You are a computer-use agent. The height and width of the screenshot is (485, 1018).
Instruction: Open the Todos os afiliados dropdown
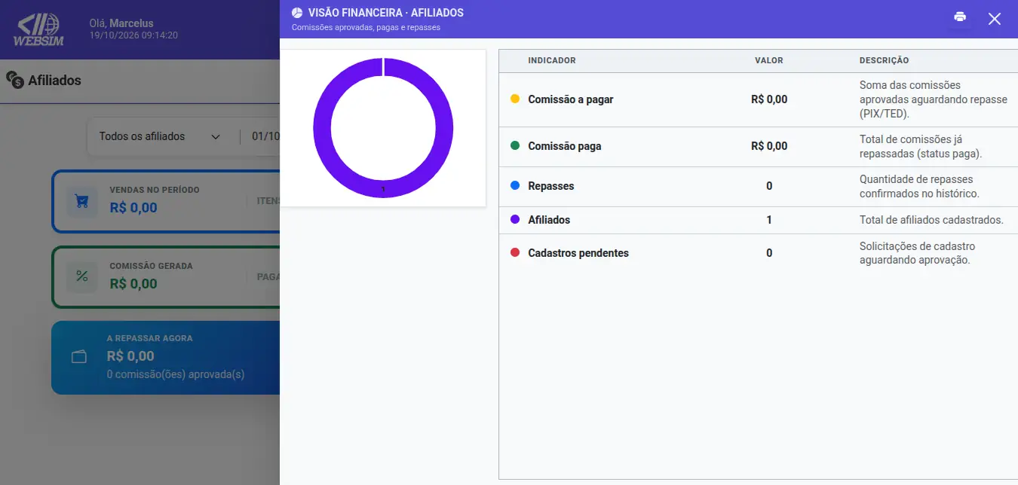point(161,136)
